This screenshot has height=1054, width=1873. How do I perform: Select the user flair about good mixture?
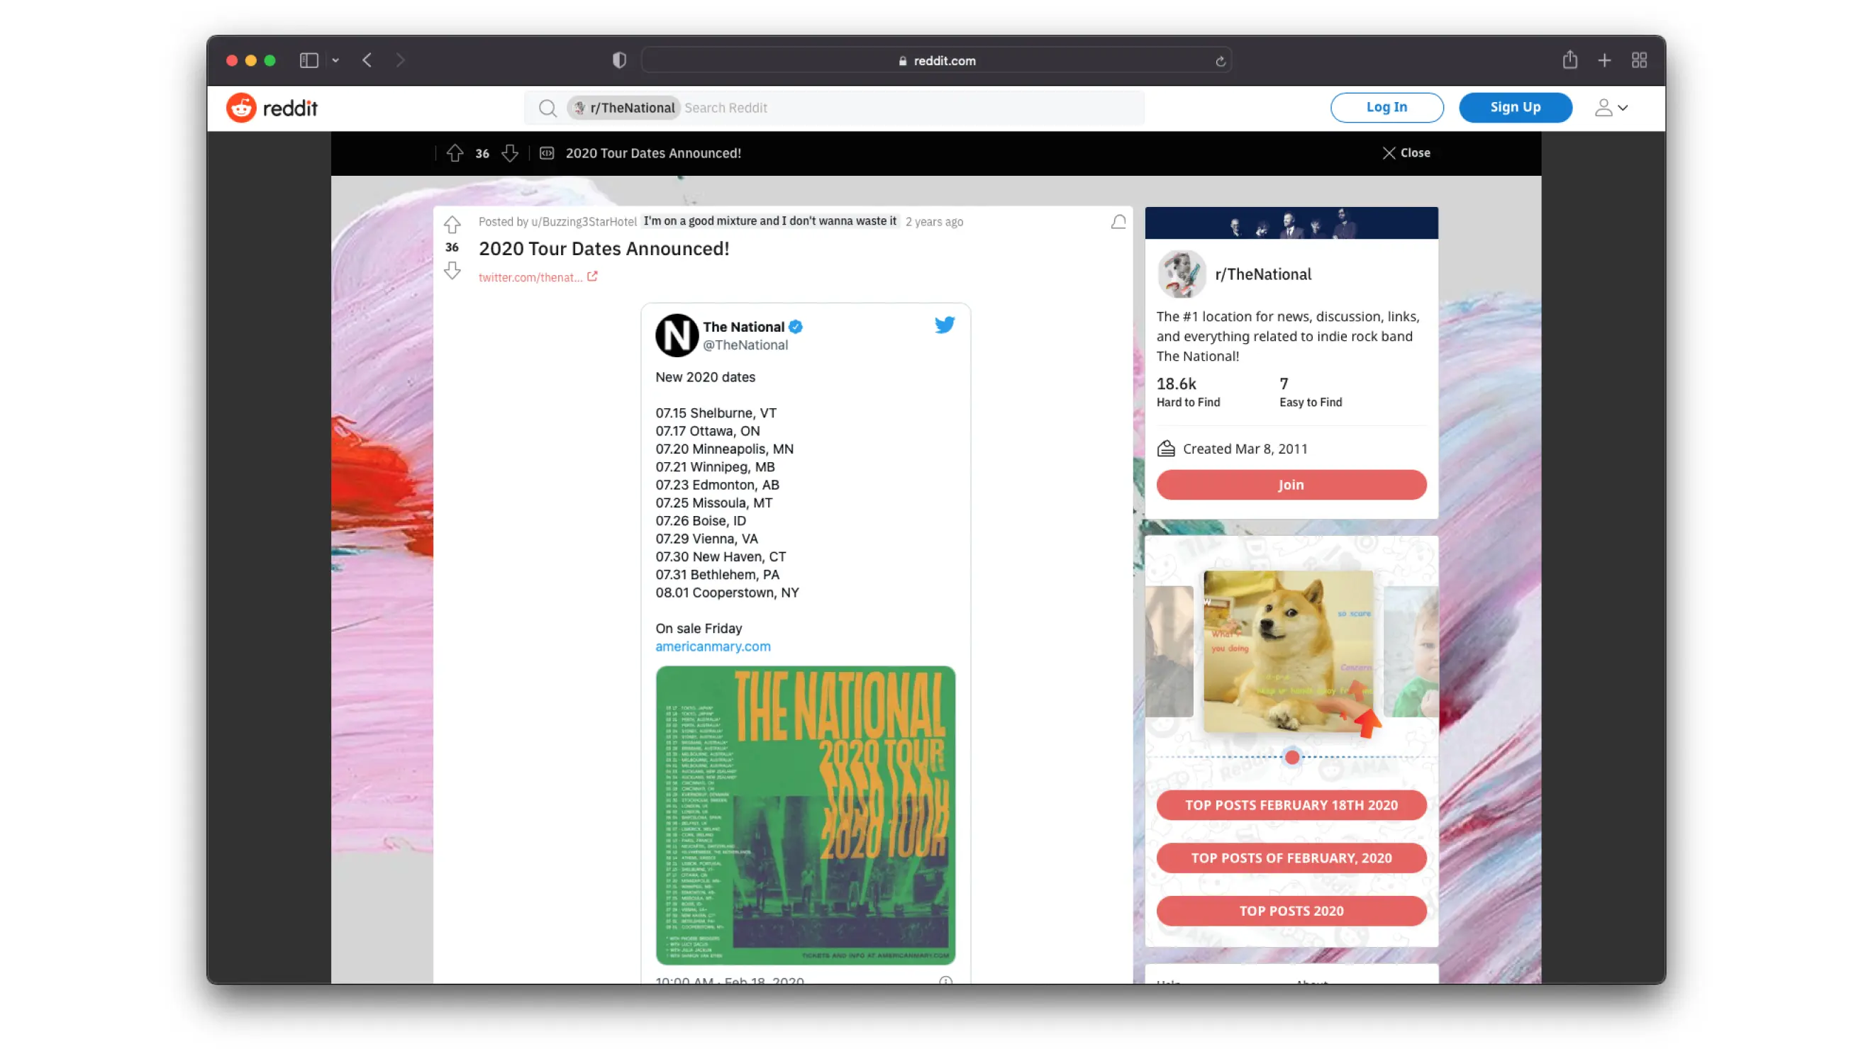coord(770,221)
